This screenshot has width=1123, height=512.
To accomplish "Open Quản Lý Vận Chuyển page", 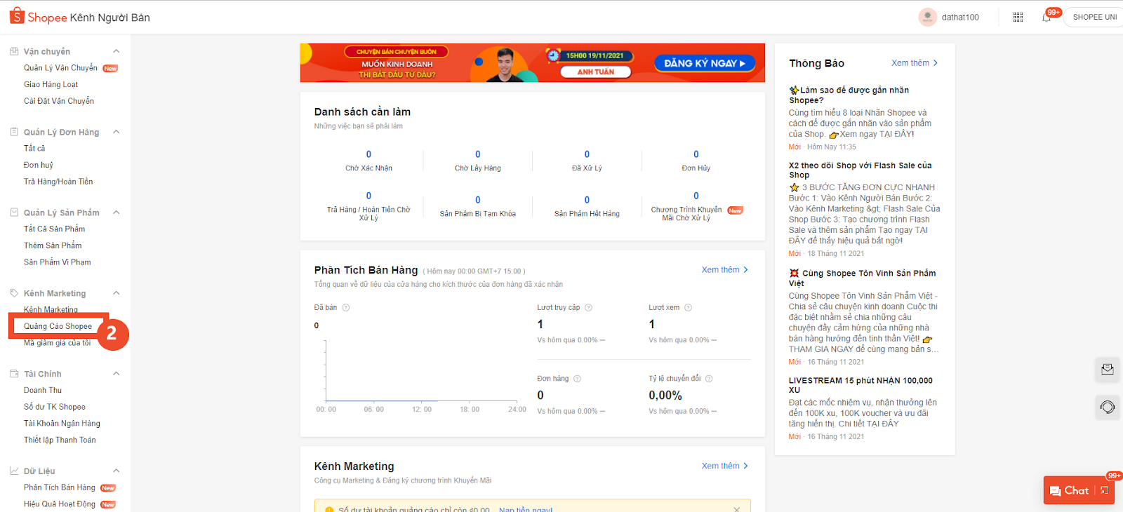I will 60,68.
